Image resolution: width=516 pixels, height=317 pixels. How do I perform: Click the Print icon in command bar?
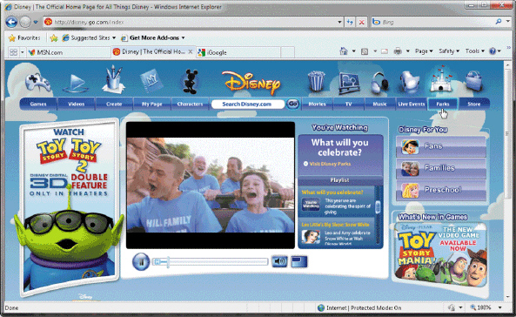point(398,51)
